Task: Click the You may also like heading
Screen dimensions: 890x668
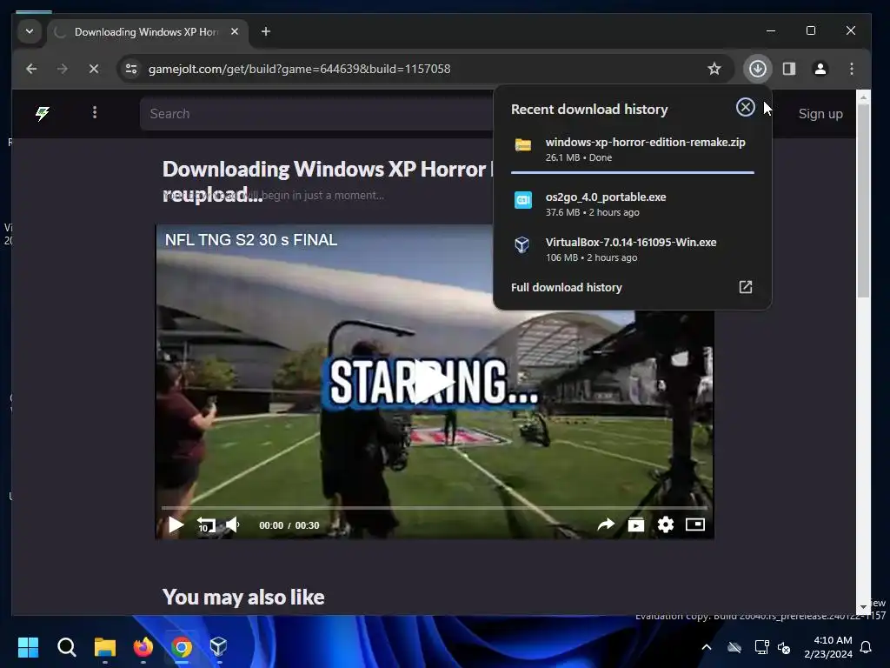Action: 243,597
